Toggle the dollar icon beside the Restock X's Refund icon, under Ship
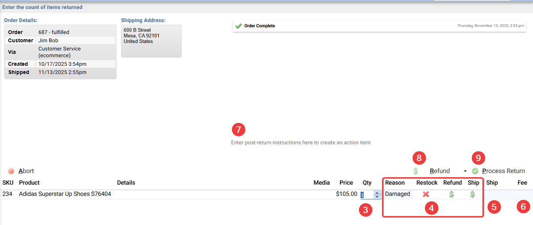The width and height of the screenshot is (533, 225). (473, 194)
